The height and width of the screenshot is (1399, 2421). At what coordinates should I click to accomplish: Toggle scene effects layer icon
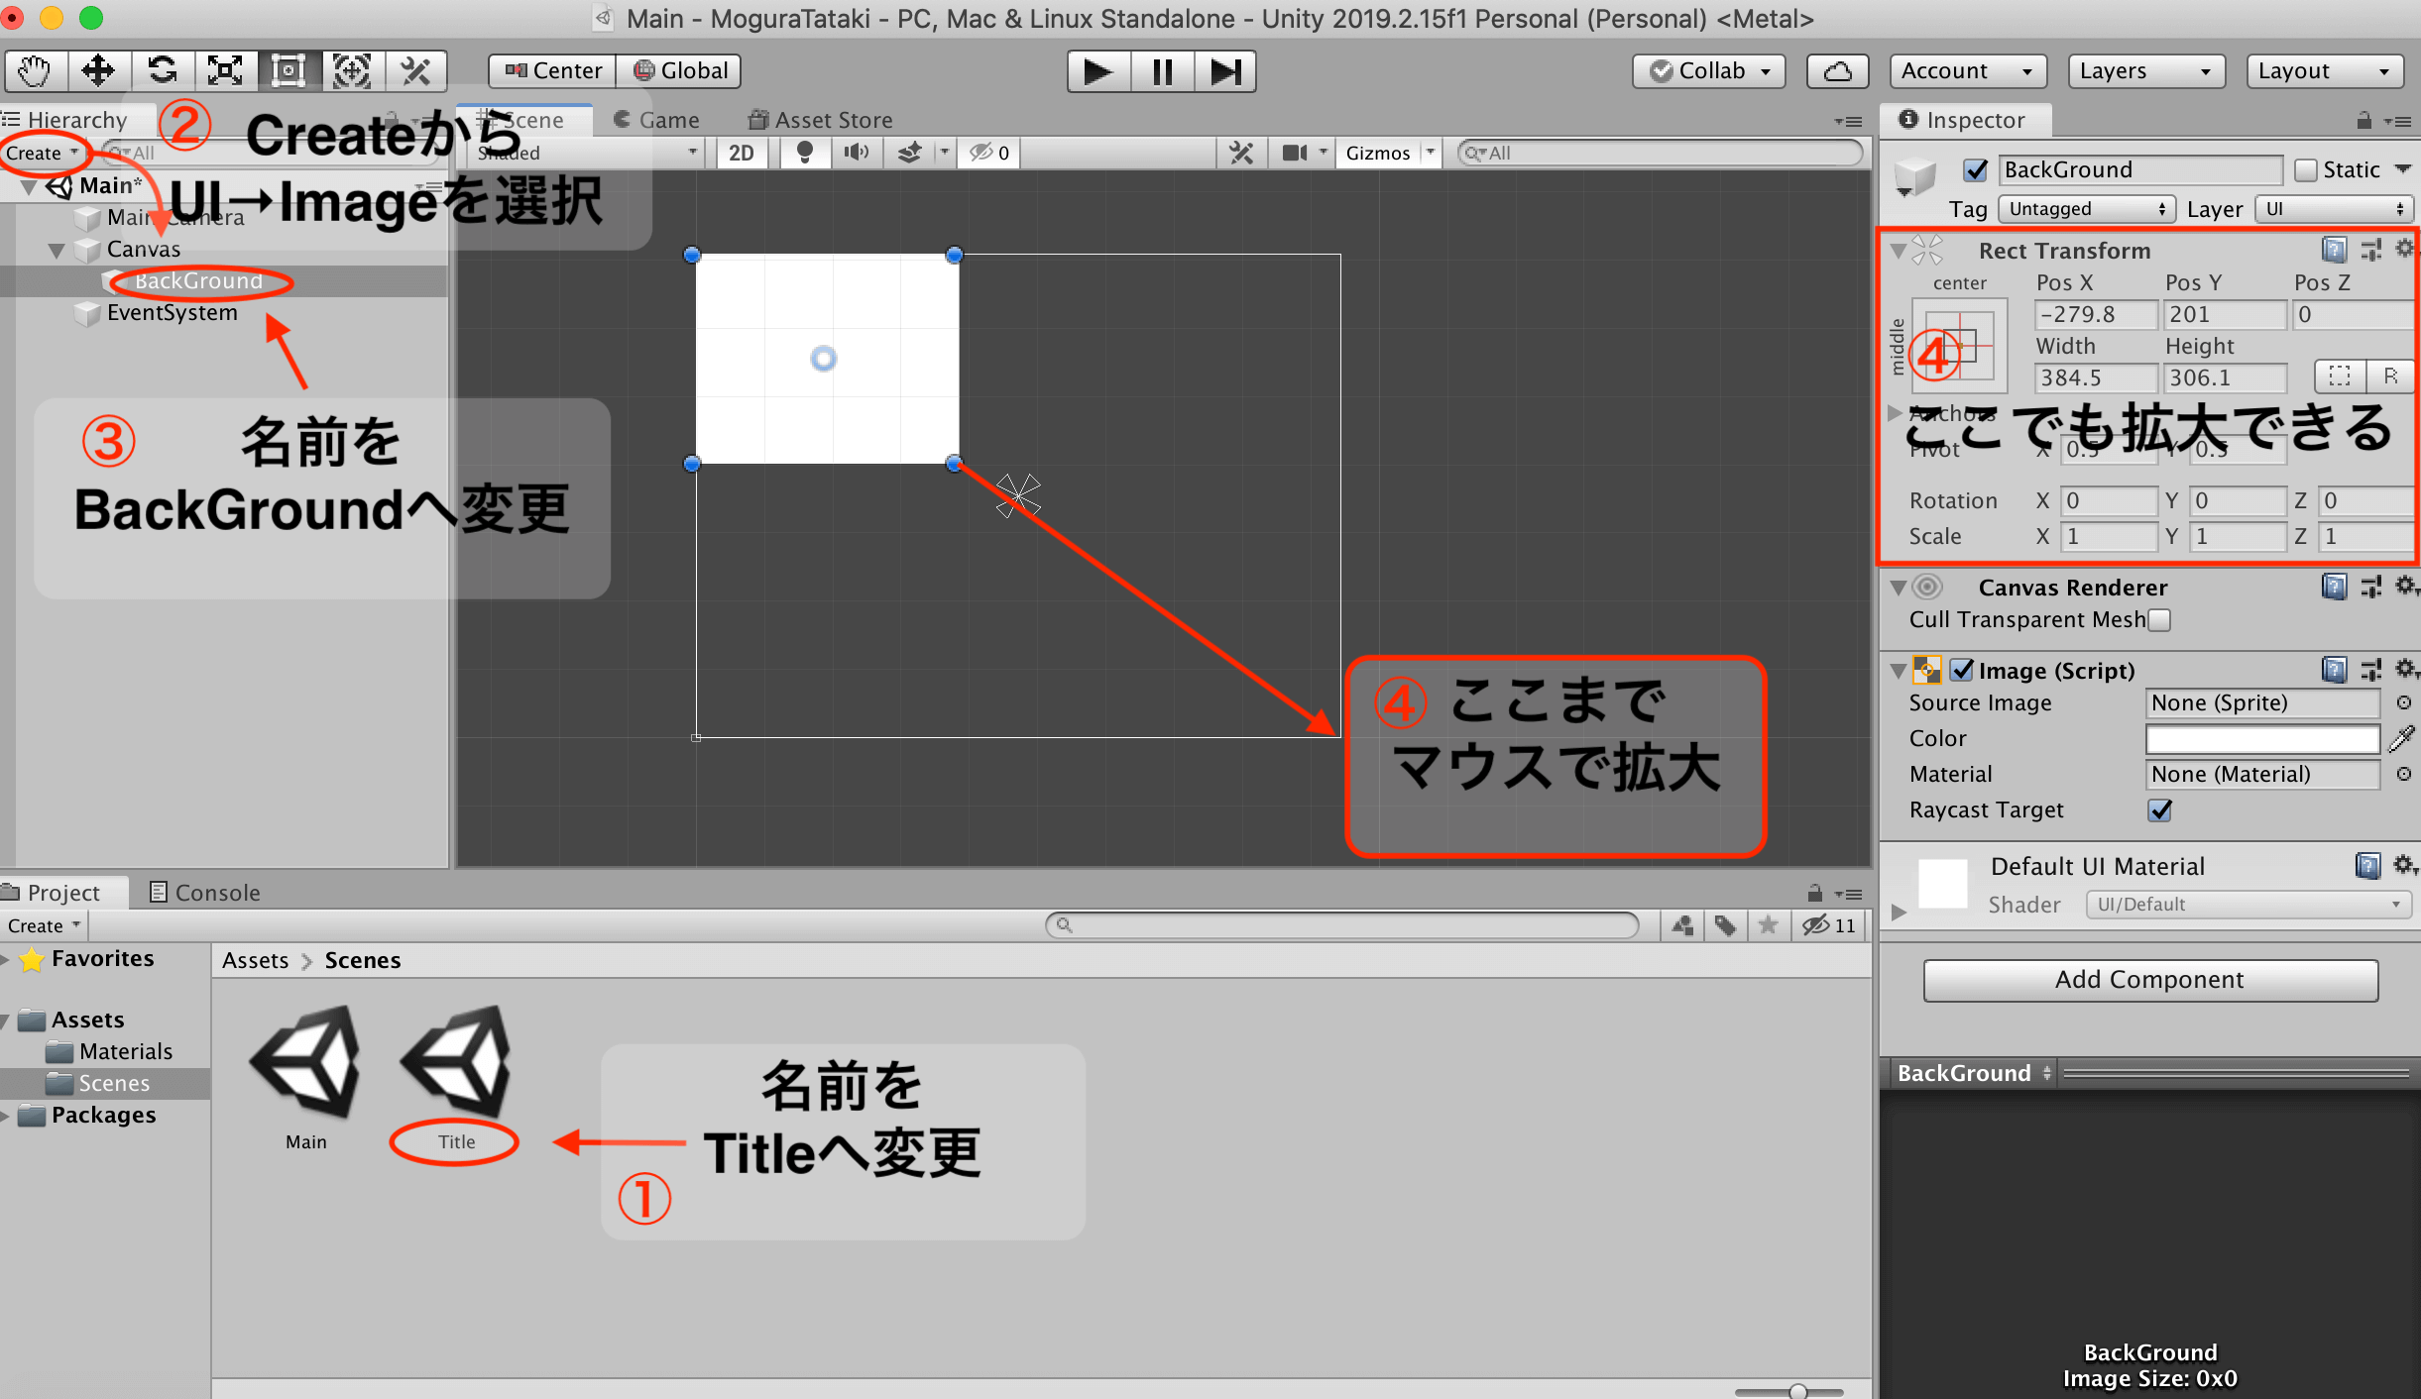(x=910, y=153)
